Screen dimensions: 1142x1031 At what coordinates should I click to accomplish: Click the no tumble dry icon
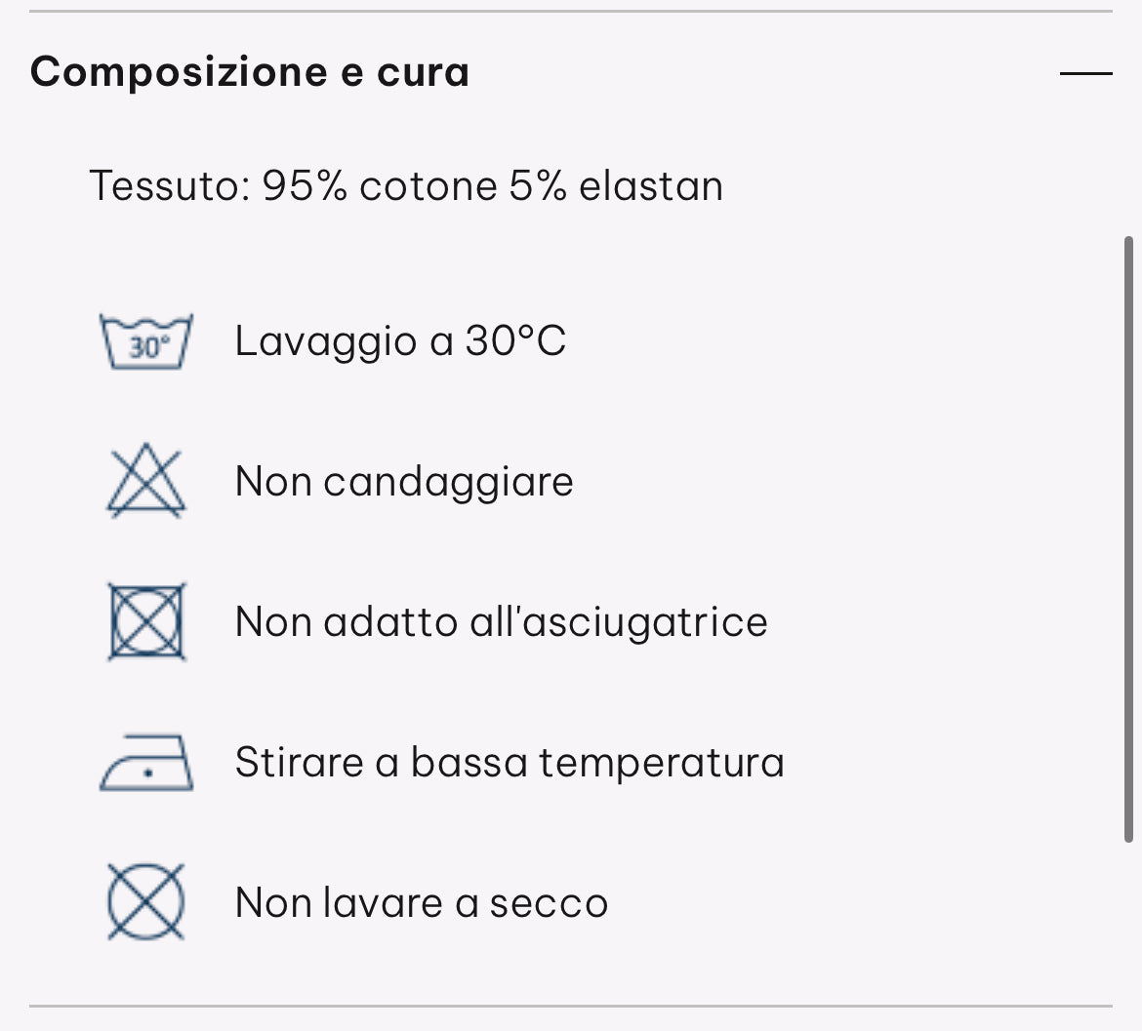click(x=146, y=621)
